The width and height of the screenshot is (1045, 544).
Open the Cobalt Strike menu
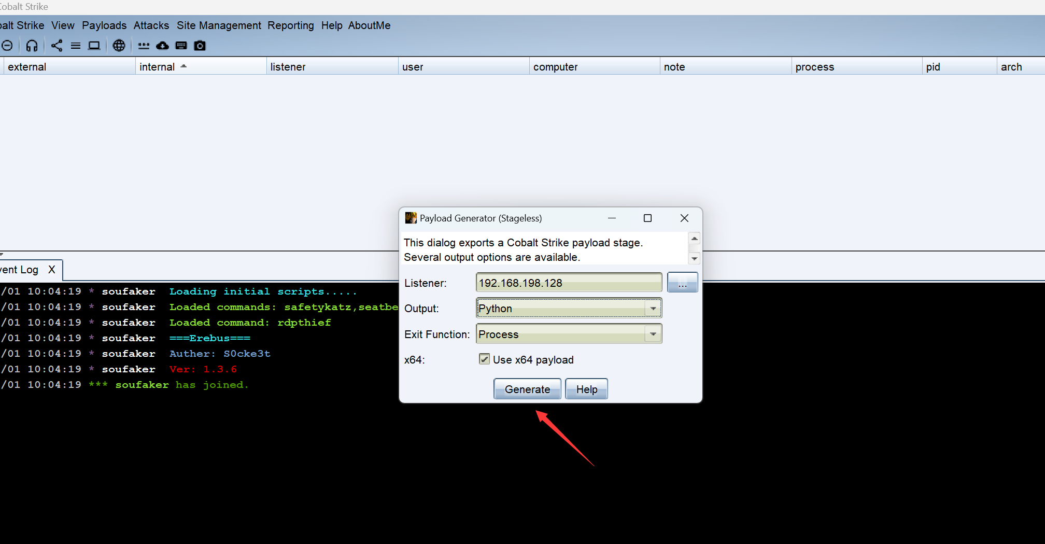click(x=22, y=25)
